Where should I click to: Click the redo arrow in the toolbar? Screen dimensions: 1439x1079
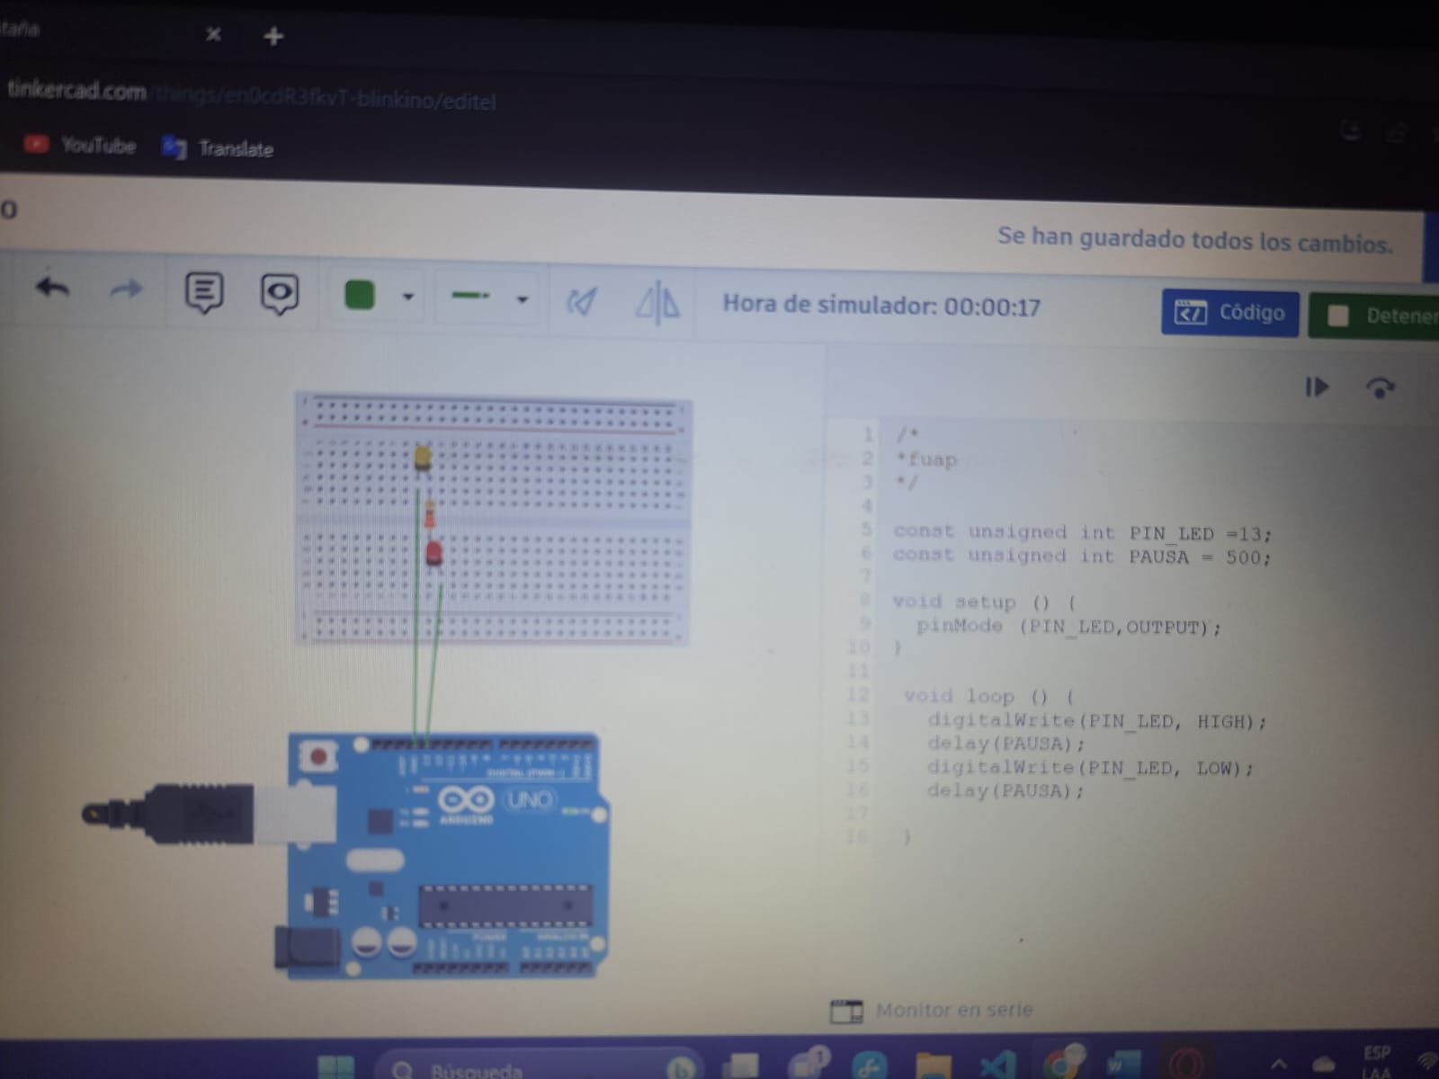pyautogui.click(x=126, y=289)
